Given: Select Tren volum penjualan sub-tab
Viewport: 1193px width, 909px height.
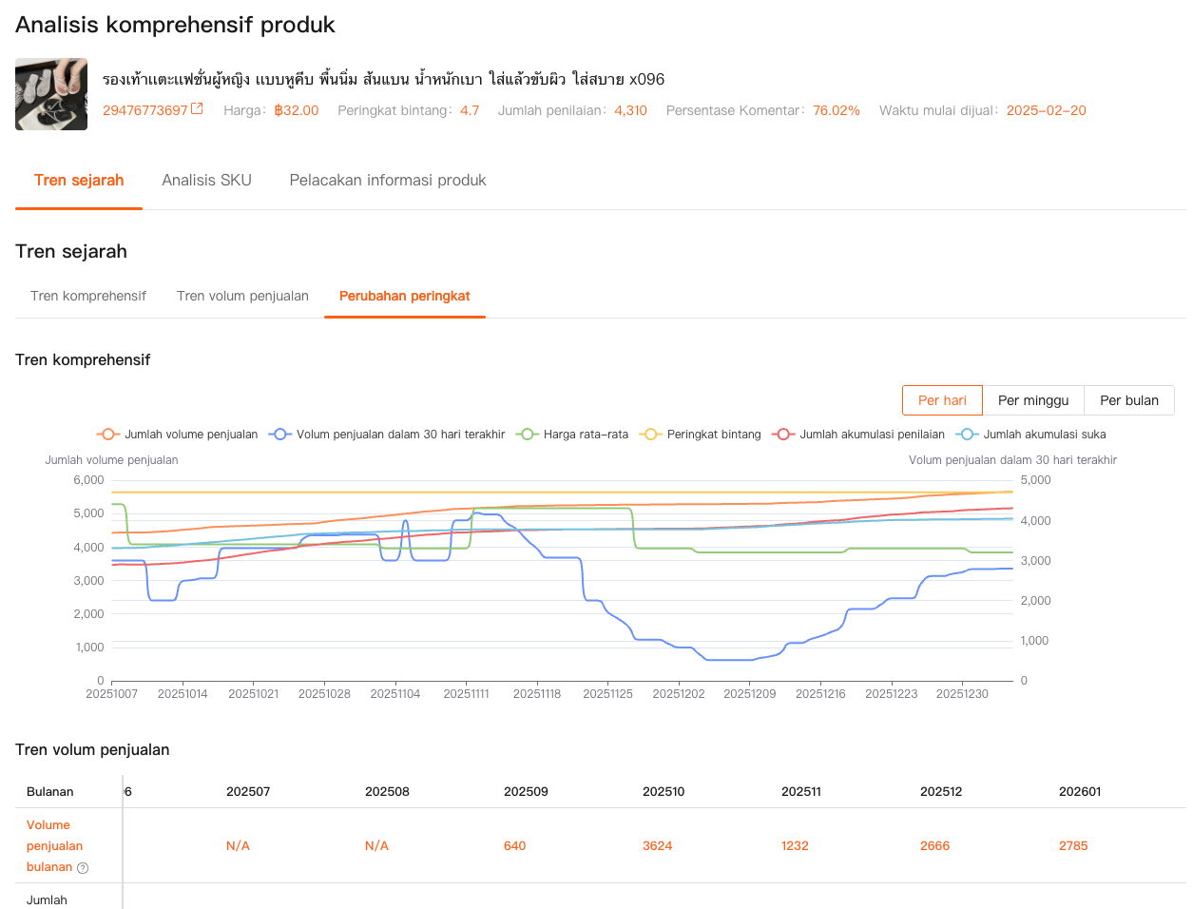Looking at the screenshot, I should pyautogui.click(x=242, y=296).
